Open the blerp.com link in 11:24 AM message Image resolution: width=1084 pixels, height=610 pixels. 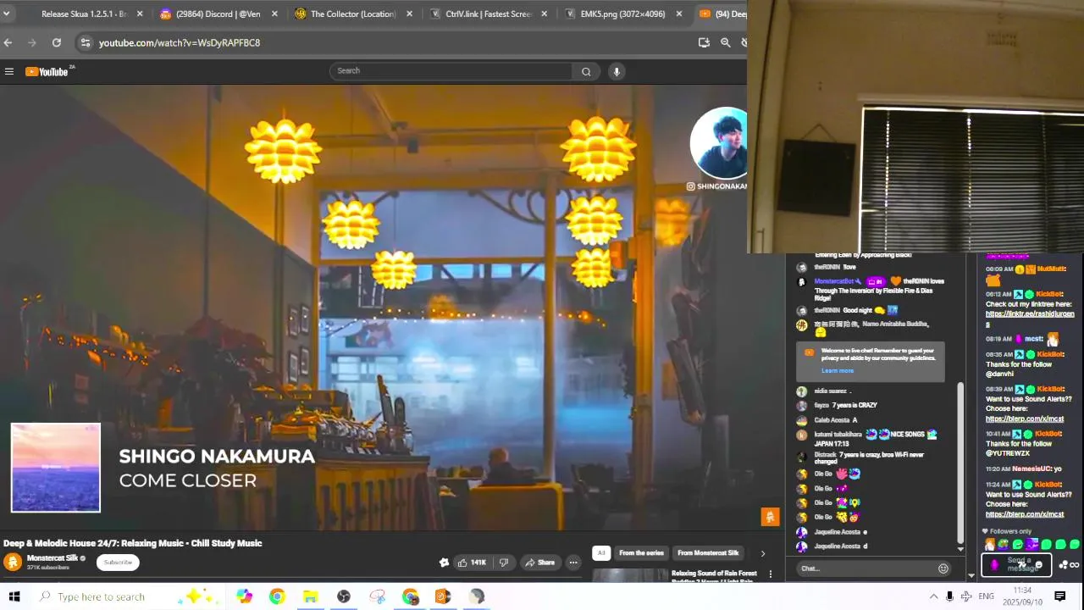(x=1025, y=514)
